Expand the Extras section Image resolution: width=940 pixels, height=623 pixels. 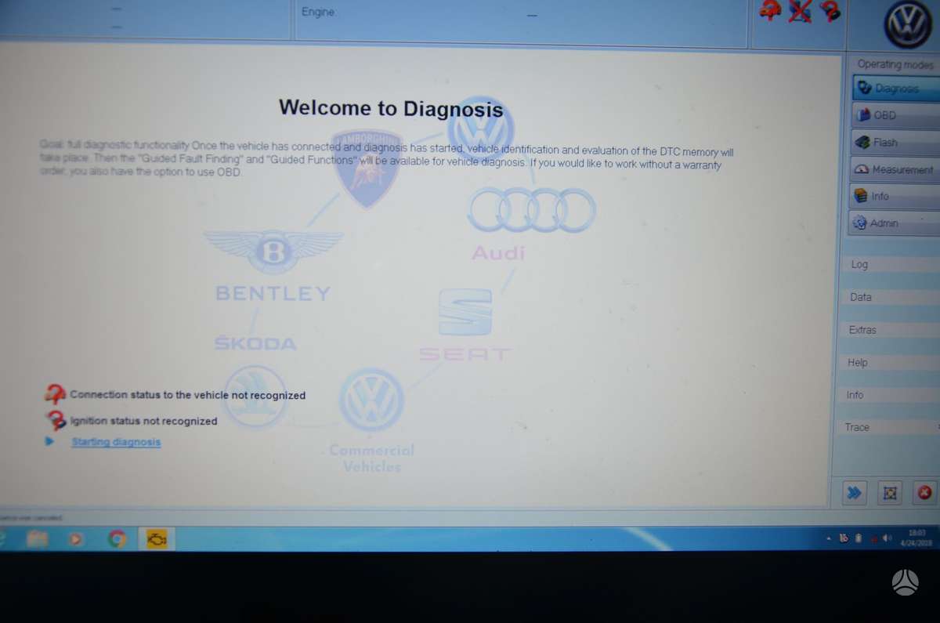889,330
